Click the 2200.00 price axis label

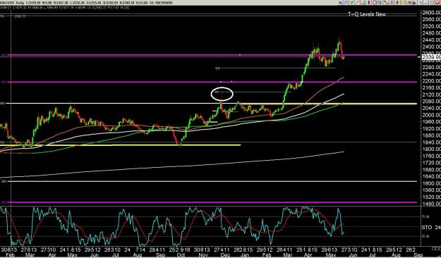(431, 81)
